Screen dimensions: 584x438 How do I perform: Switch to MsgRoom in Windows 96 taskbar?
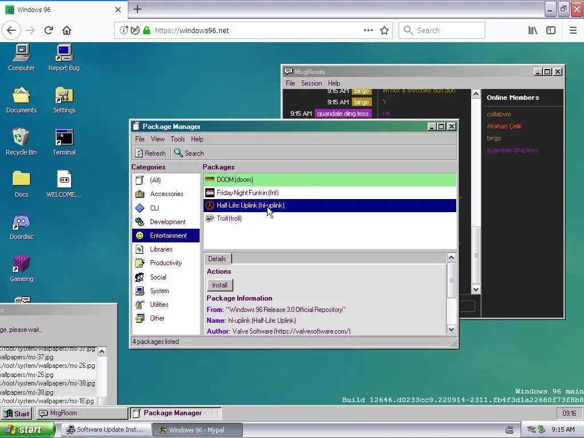point(82,413)
